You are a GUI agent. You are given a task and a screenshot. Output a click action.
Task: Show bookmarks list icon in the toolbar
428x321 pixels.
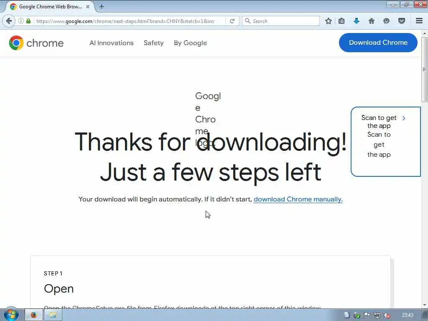click(x=341, y=21)
